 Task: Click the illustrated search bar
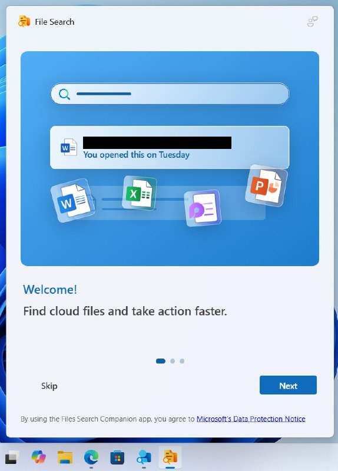(x=170, y=94)
